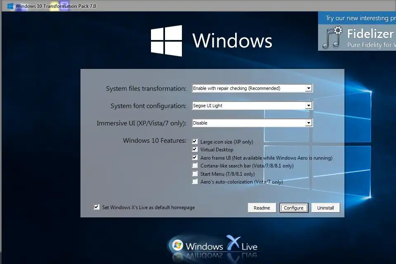Click the Uninstall button
The height and width of the screenshot is (264, 396).
coord(325,207)
